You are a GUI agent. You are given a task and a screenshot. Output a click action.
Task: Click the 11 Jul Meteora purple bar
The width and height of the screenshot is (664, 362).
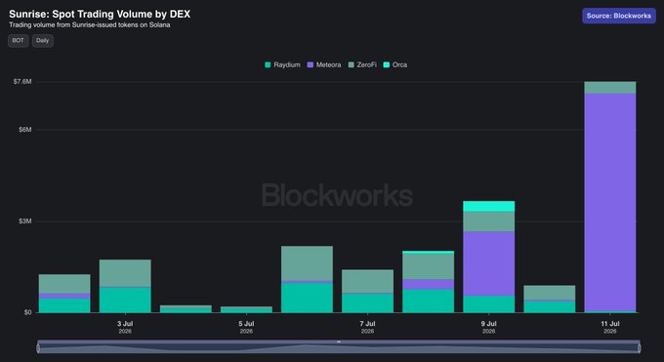point(610,202)
